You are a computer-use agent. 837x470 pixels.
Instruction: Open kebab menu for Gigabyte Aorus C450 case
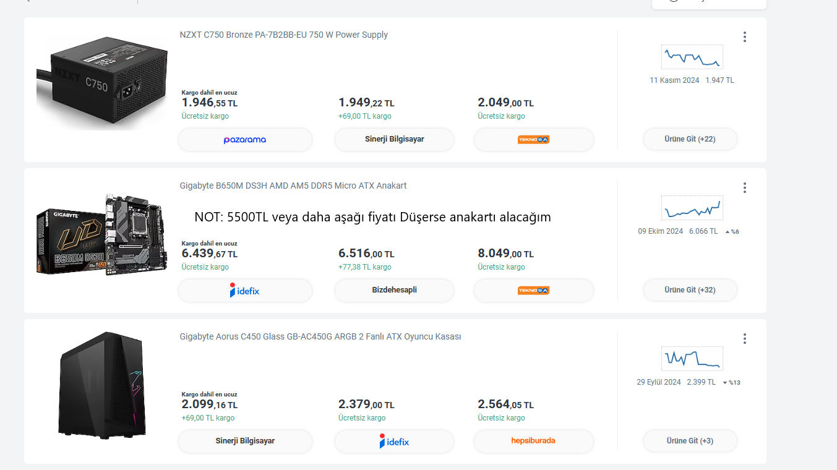click(745, 339)
